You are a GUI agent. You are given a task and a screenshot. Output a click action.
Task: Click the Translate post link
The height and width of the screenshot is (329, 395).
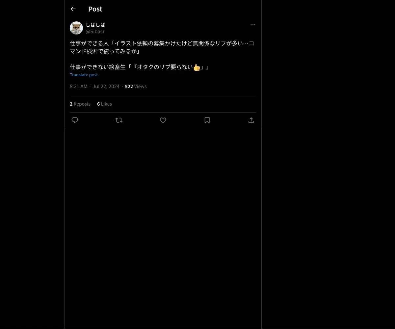(84, 75)
